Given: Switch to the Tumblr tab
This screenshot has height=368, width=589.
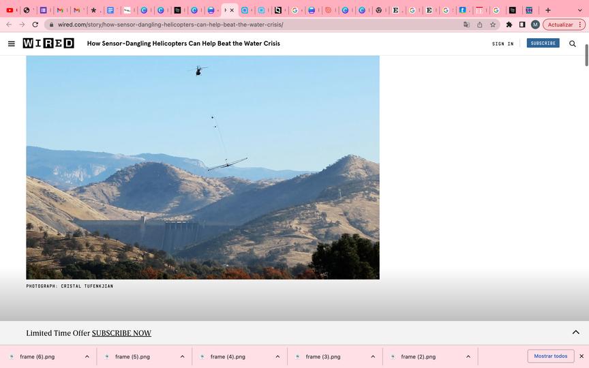Looking at the screenshot, I should point(463,10).
